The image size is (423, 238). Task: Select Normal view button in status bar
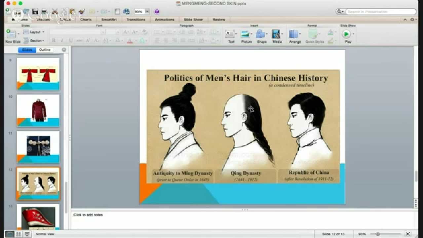pyautogui.click(x=10, y=234)
